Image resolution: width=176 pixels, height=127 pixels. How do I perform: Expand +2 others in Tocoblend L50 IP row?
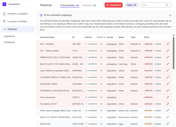tap(158, 104)
